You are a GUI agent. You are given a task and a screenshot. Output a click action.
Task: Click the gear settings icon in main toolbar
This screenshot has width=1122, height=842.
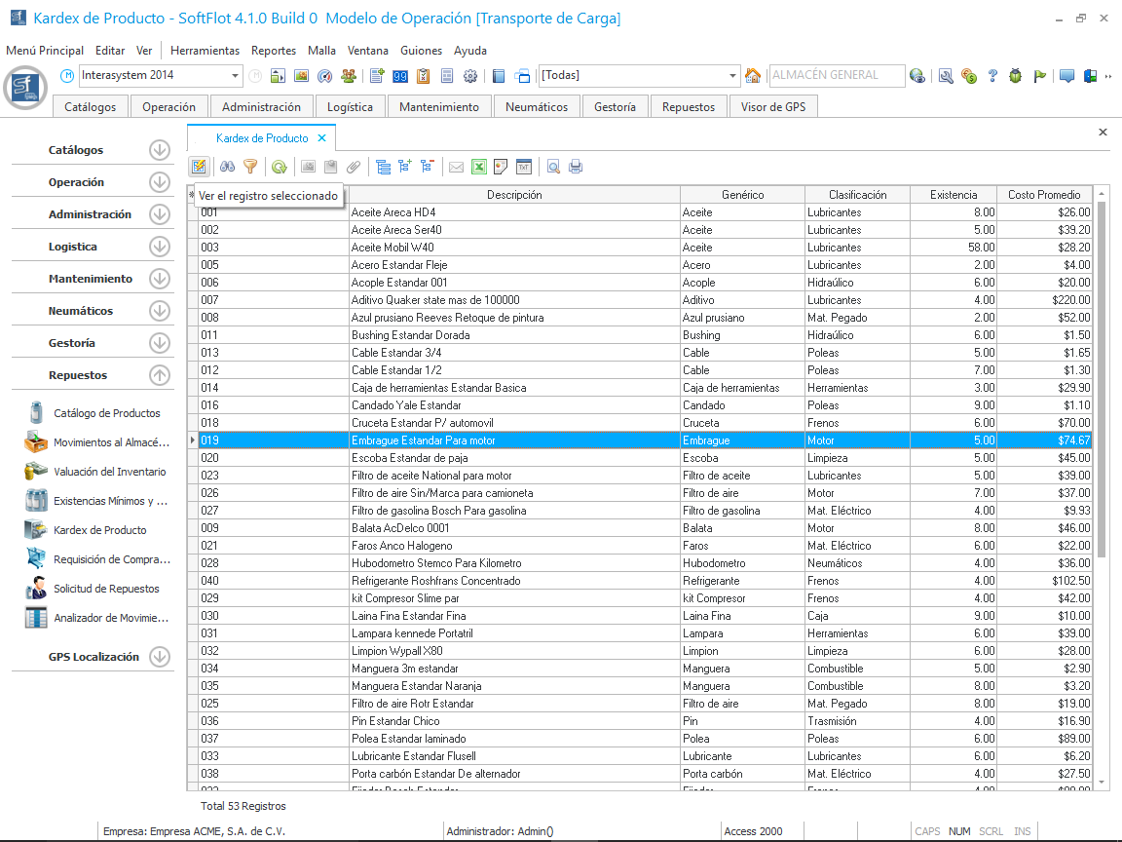(470, 76)
